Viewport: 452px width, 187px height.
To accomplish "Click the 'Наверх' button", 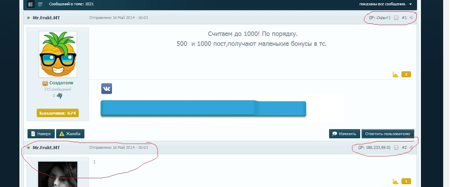I will (x=41, y=134).
